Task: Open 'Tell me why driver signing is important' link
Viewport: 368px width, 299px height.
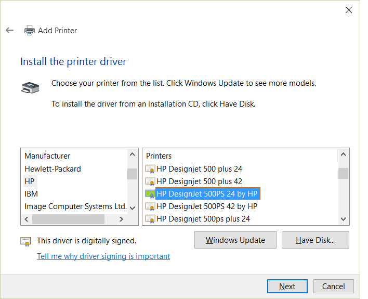Action: tap(103, 256)
